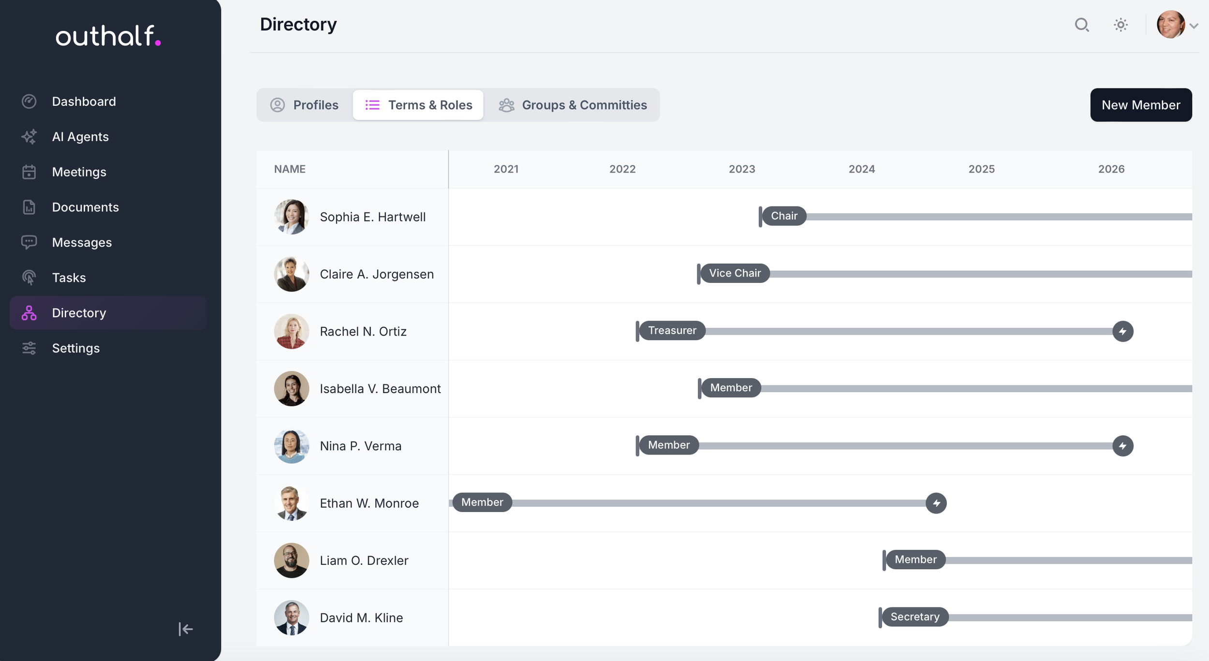1209x661 pixels.
Task: Click Rachel N. Ortiz term-end lightning marker
Action: pyautogui.click(x=1122, y=331)
